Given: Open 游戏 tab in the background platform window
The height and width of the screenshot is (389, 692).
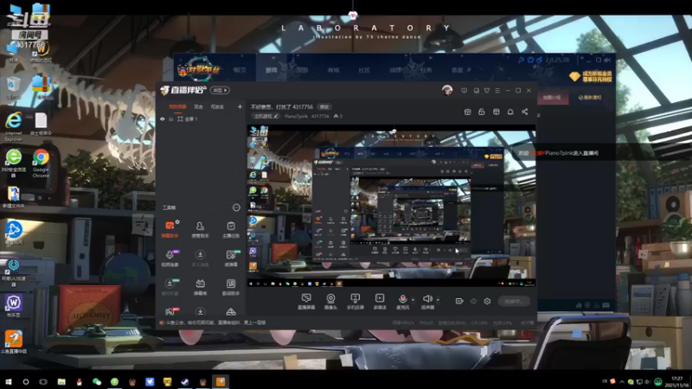Looking at the screenshot, I should pos(271,70).
